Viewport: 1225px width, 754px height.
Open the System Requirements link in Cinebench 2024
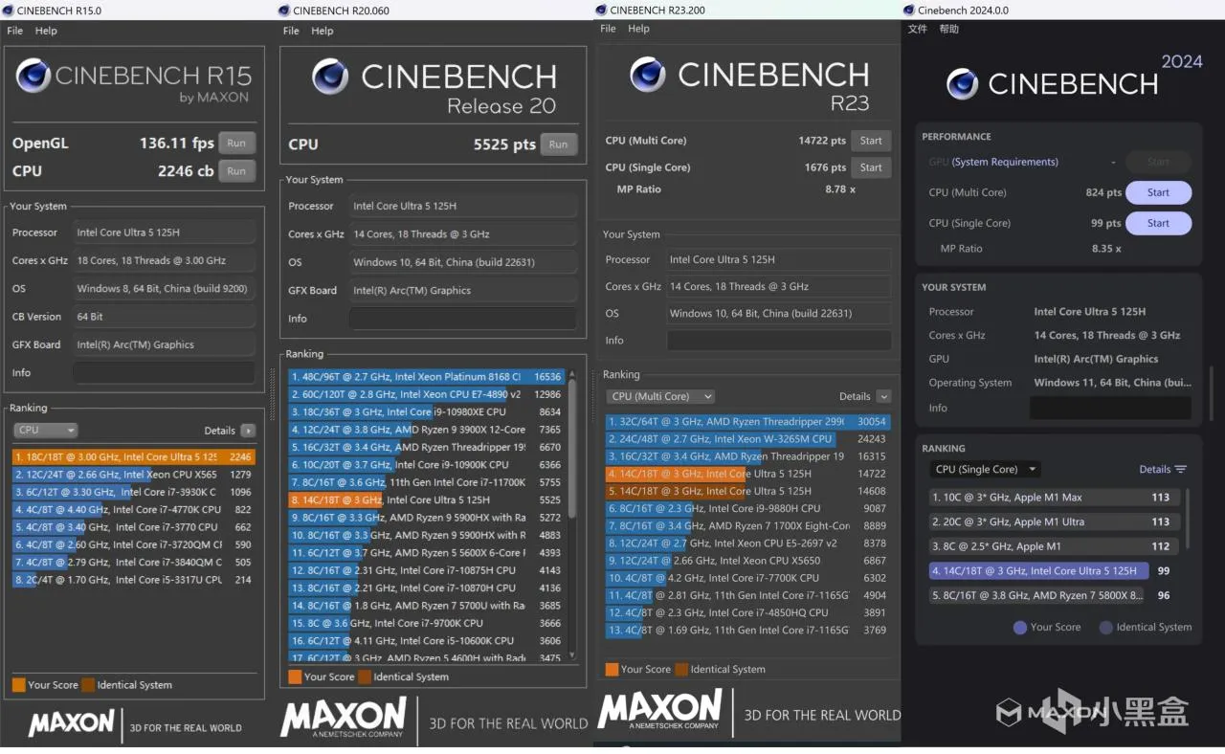pos(1005,162)
